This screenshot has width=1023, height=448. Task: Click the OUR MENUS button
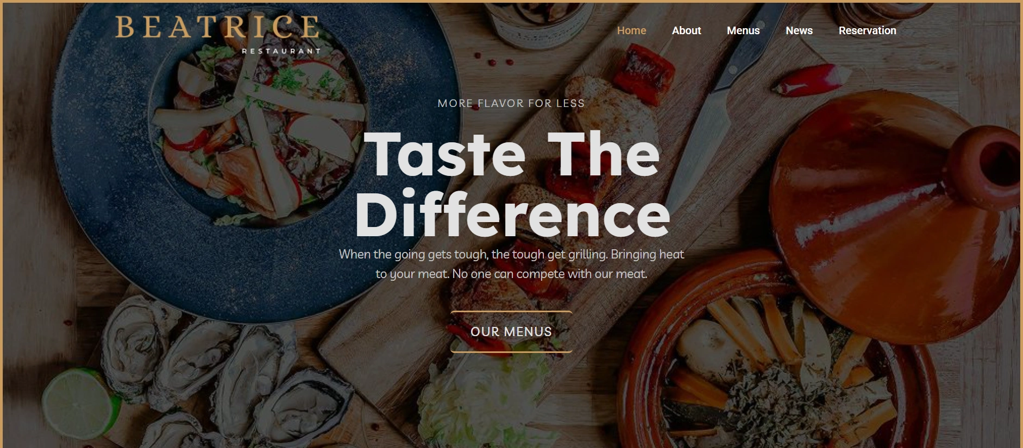(511, 332)
